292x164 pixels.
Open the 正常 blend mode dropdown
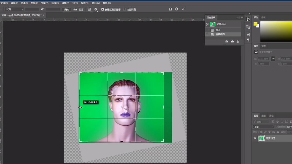[x=264, y=127]
